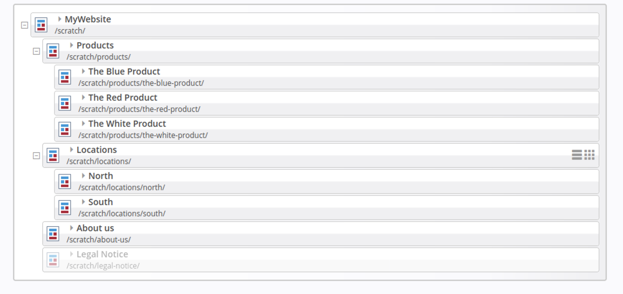The width and height of the screenshot is (623, 294).
Task: Click the North page icon
Action: (x=65, y=181)
